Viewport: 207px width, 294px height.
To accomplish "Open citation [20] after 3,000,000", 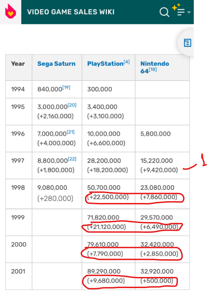I will click(72, 105).
